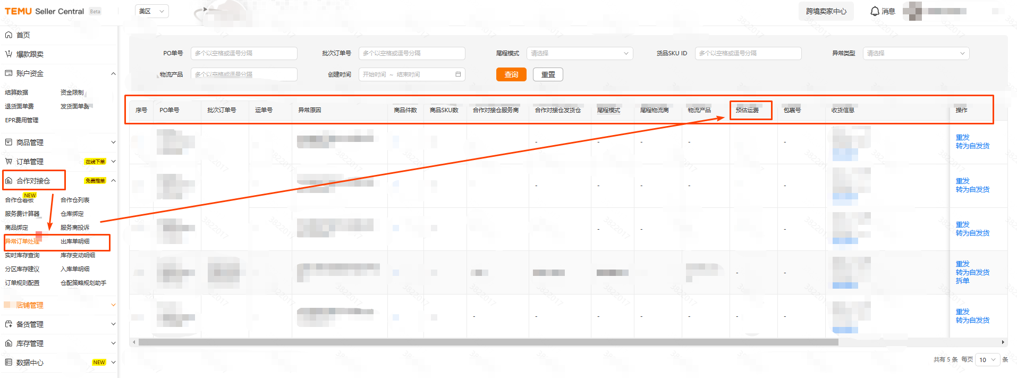Open 合作仓看板 in sidebar
1017x378 pixels.
pos(19,200)
